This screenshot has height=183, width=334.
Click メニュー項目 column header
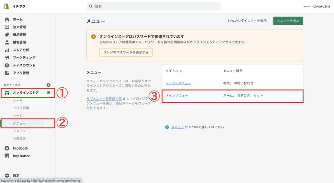click(233, 71)
